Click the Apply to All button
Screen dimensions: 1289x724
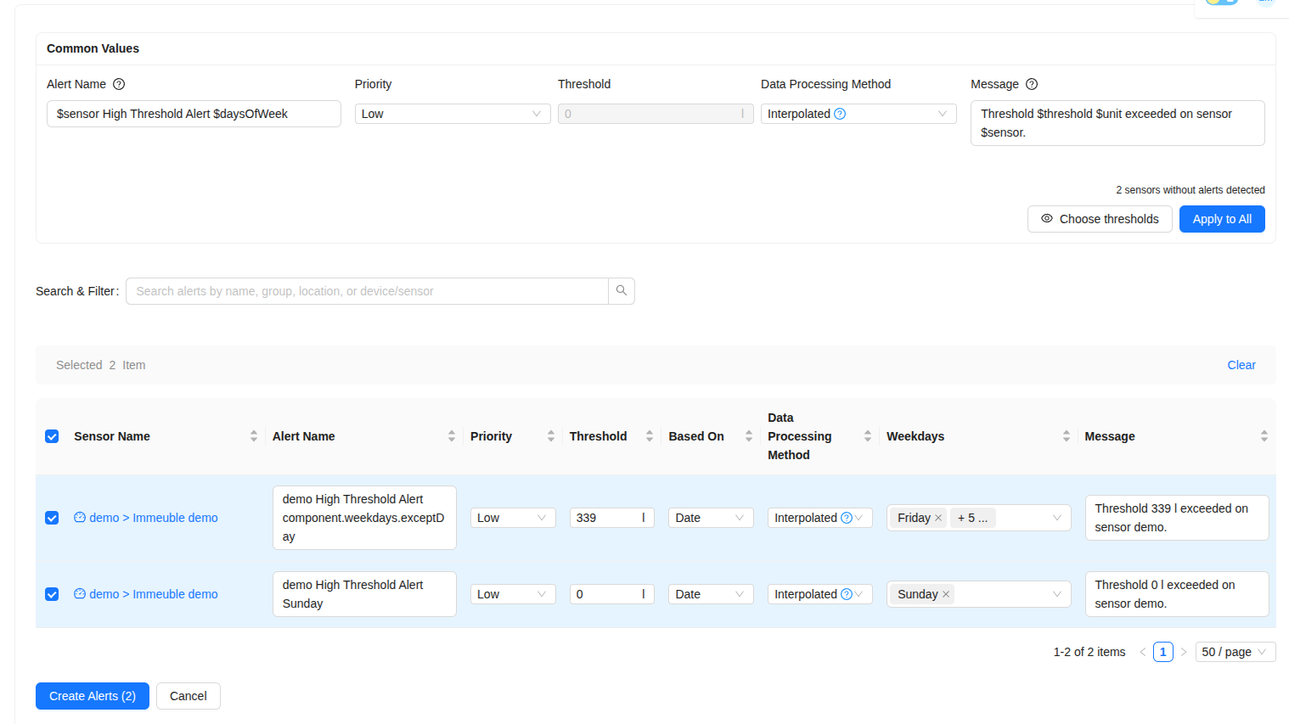[x=1221, y=219]
